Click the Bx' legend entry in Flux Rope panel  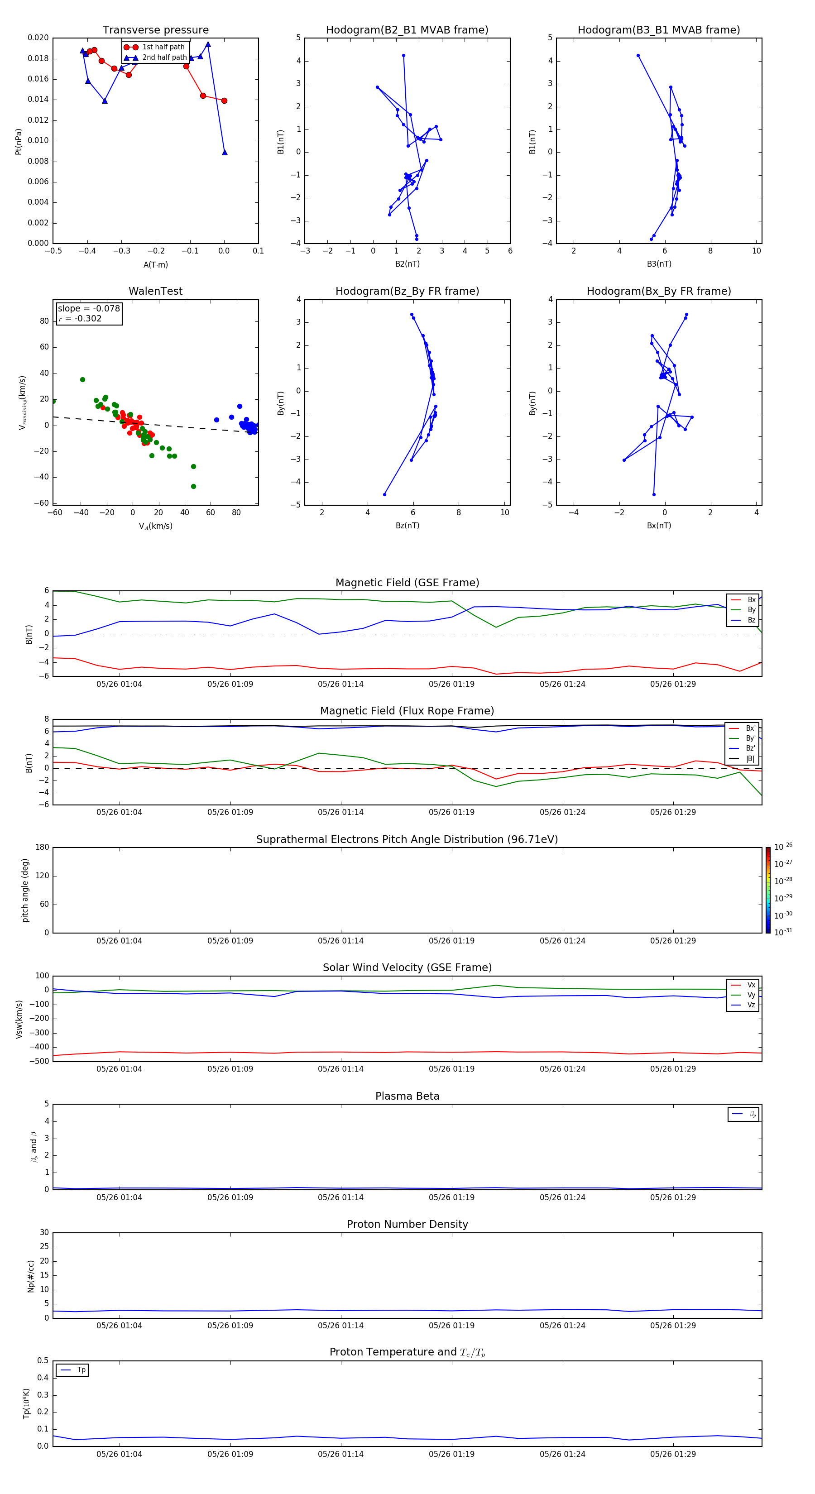coord(742,728)
